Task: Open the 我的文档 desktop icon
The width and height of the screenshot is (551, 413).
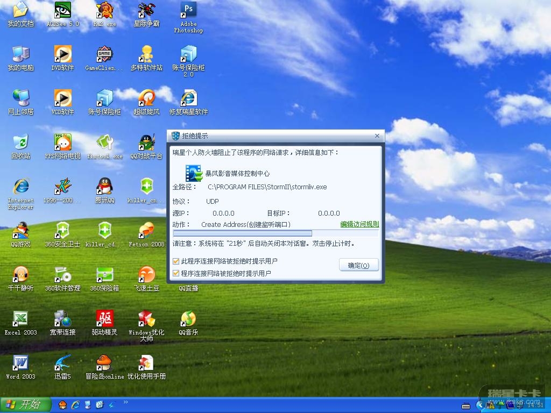Action: pos(20,14)
